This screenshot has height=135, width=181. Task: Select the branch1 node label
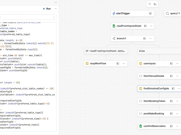(122, 39)
